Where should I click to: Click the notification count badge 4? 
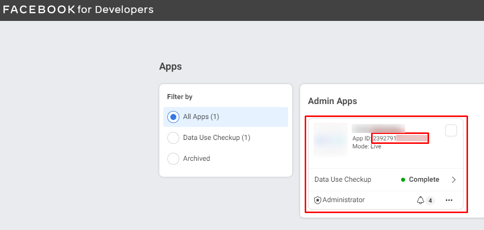tap(430, 201)
